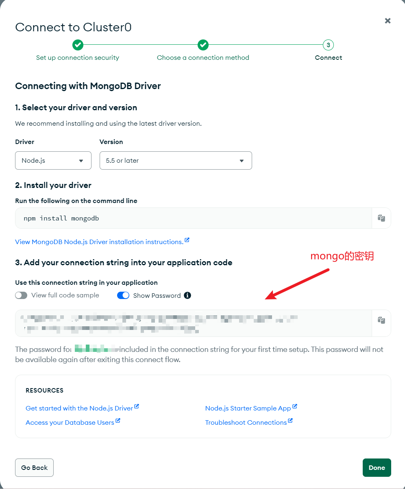Open Get started with Node.js Driver link
Screen dimensions: 405x489
79,408
